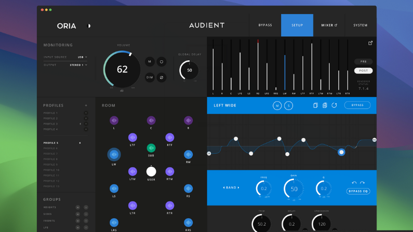The height and width of the screenshot is (232, 413).
Task: Add a new profile with plus icon
Action: pyautogui.click(x=86, y=105)
